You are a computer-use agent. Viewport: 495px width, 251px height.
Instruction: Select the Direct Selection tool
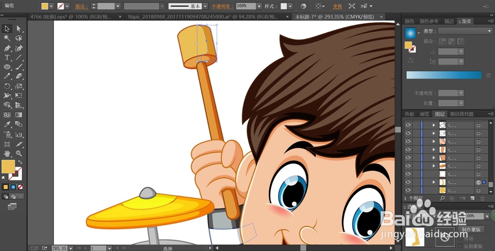pyautogui.click(x=19, y=29)
